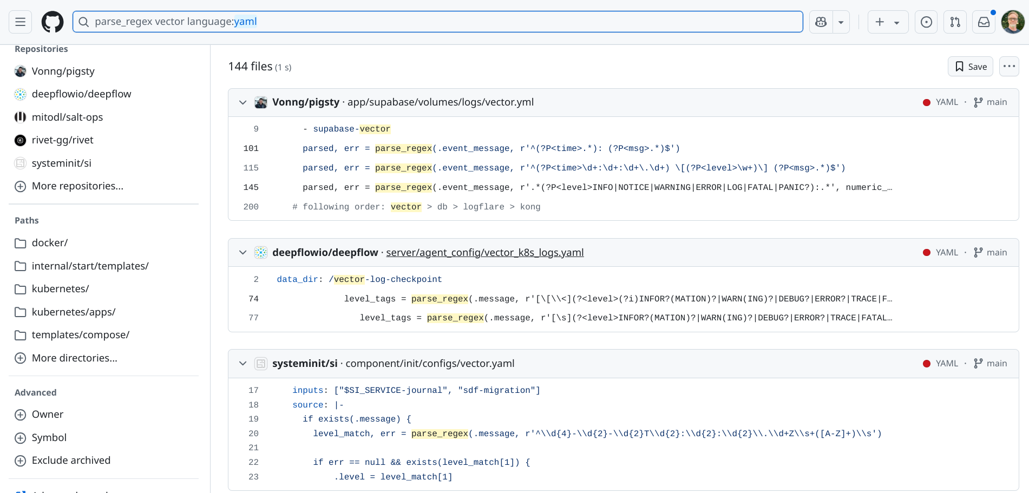This screenshot has height=493, width=1029.
Task: Filter by docker/ path
Action: click(50, 243)
